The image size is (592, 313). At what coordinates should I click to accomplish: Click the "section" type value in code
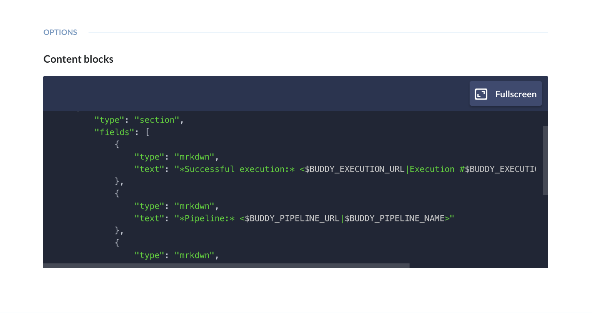157,120
